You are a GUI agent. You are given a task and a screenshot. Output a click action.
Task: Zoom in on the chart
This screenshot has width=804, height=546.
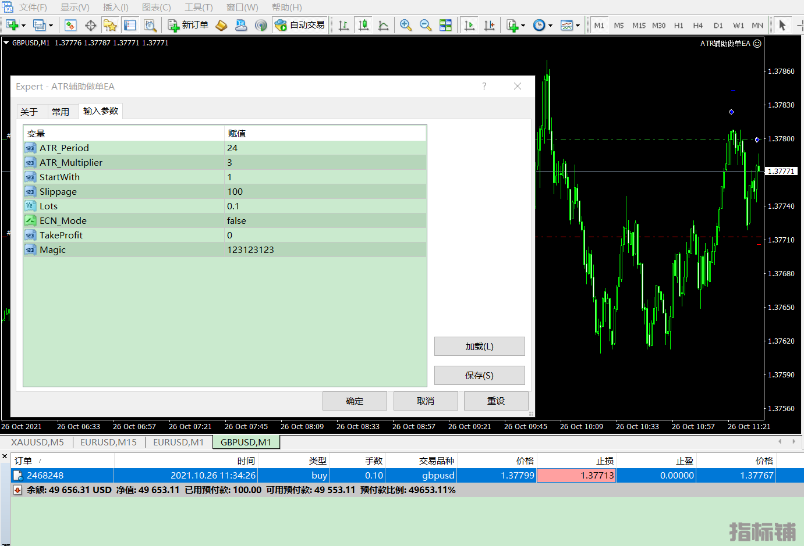(406, 25)
